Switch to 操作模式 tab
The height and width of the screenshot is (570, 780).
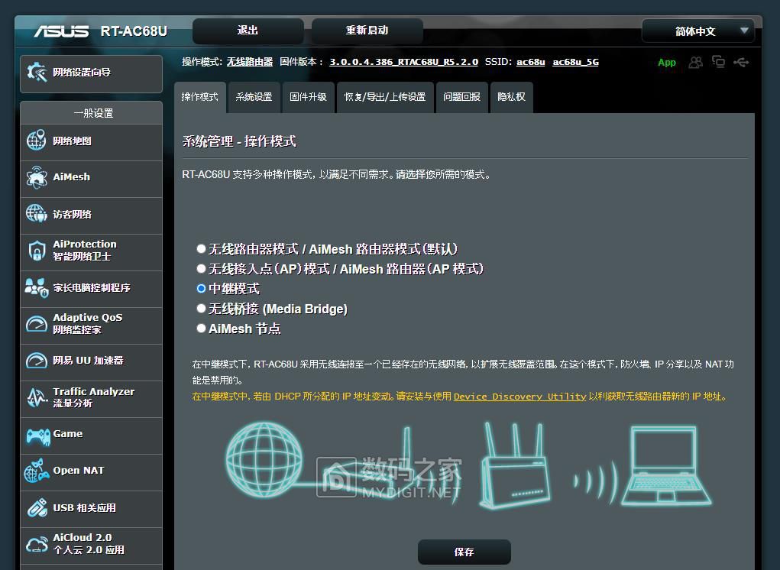coord(200,97)
